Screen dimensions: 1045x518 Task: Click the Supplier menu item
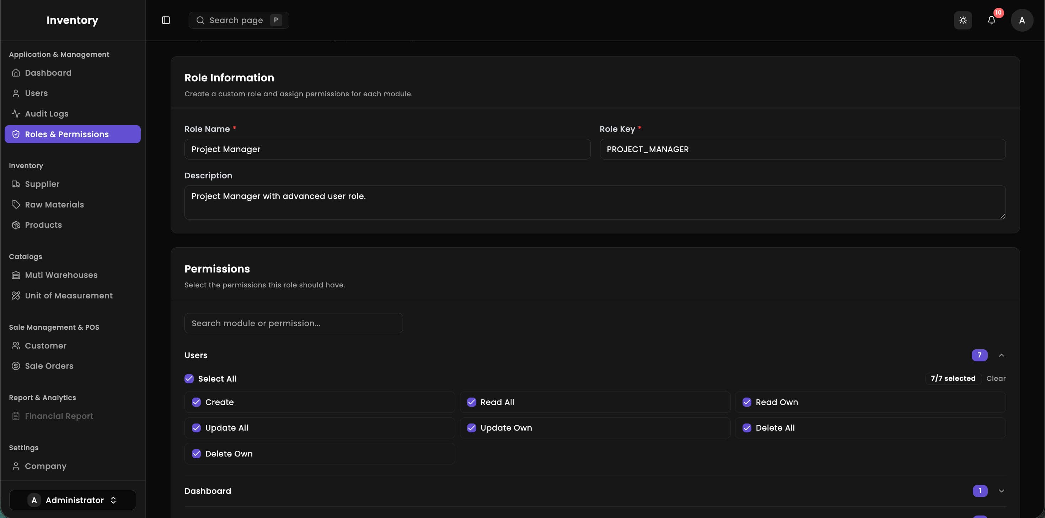point(73,184)
